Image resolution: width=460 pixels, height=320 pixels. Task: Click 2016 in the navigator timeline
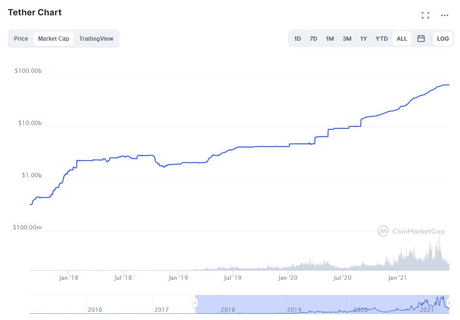(x=95, y=309)
